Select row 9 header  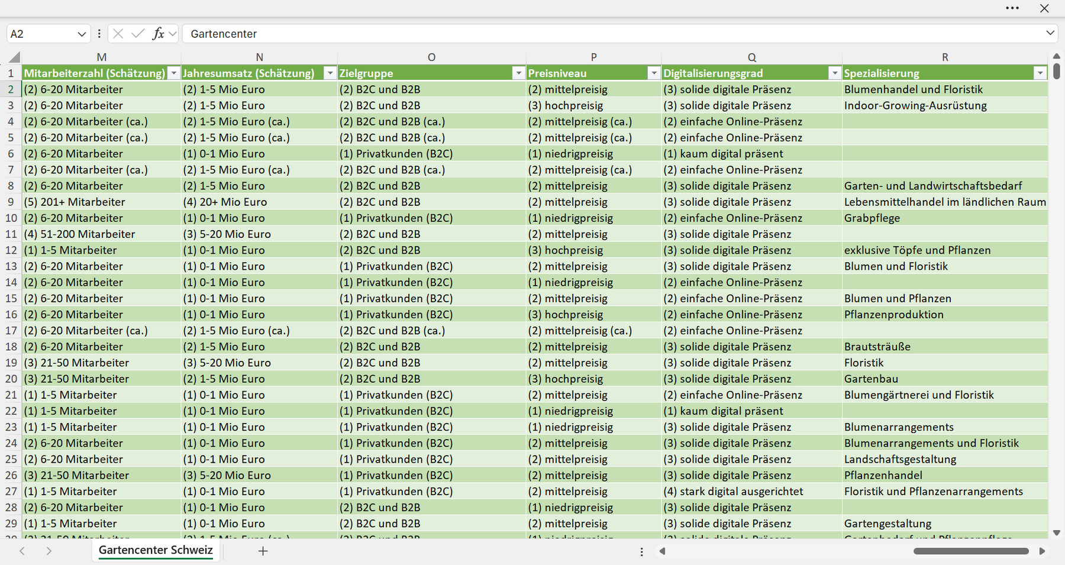click(x=11, y=202)
